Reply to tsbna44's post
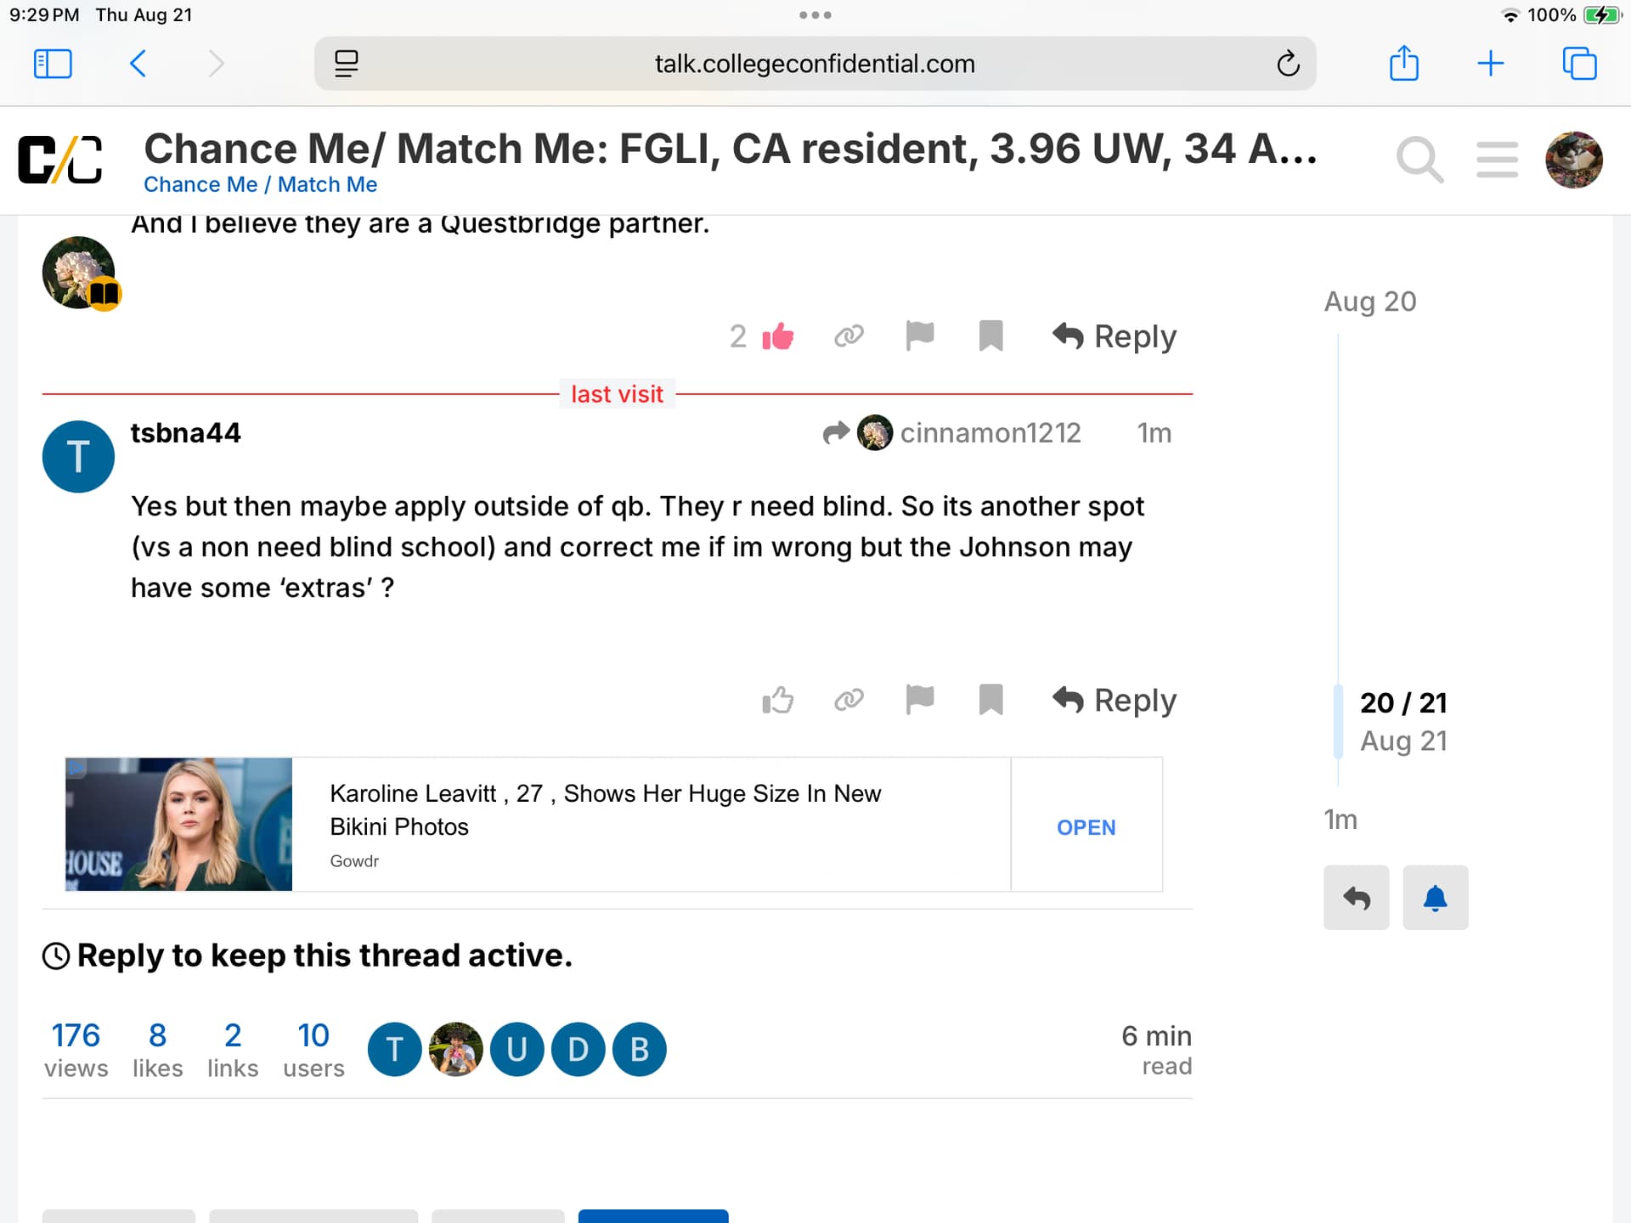The height and width of the screenshot is (1223, 1631). [x=1115, y=701]
